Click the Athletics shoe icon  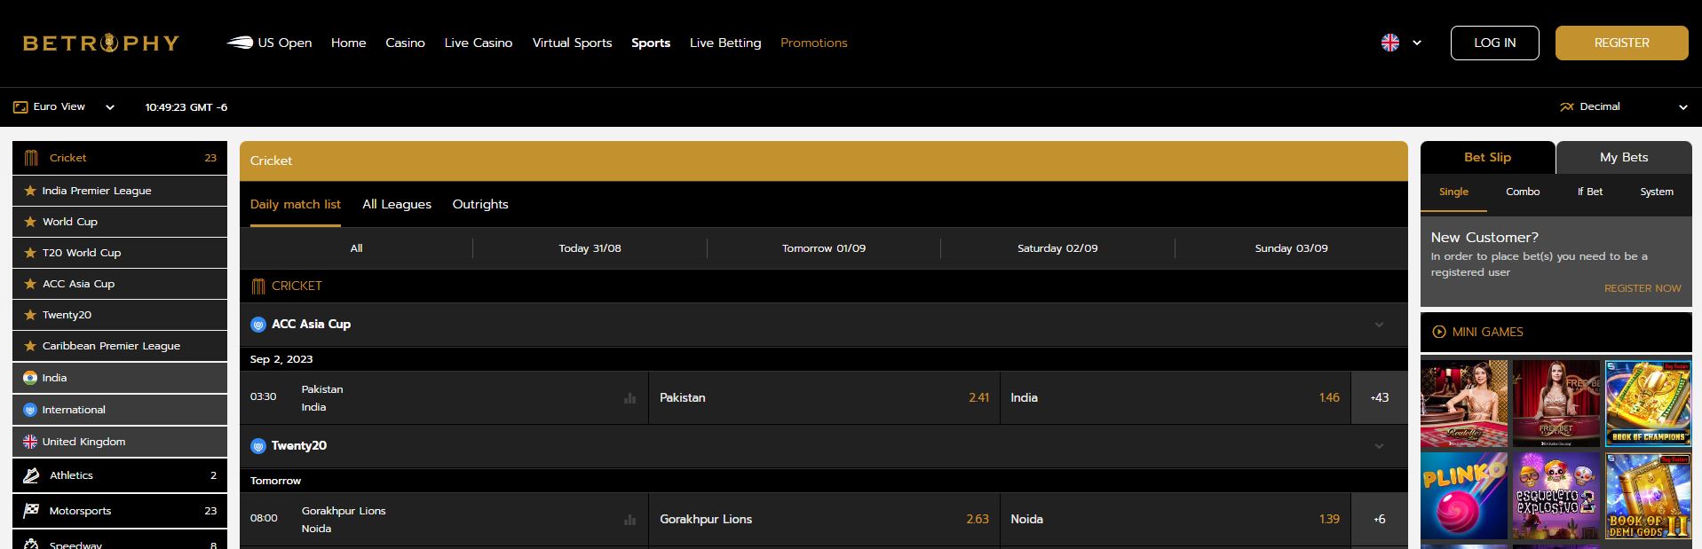(x=31, y=475)
